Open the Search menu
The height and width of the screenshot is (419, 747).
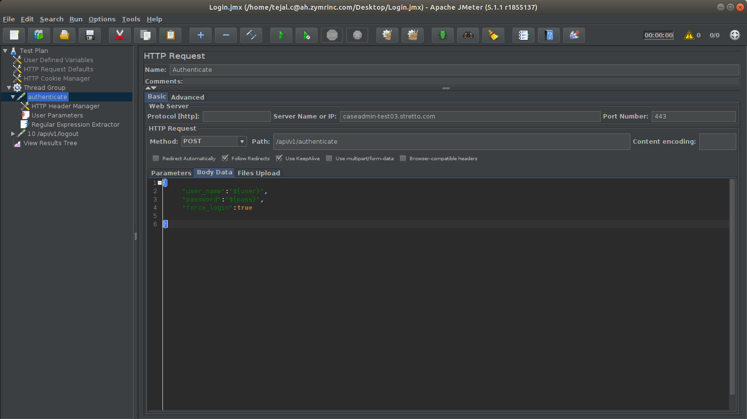[x=52, y=19]
